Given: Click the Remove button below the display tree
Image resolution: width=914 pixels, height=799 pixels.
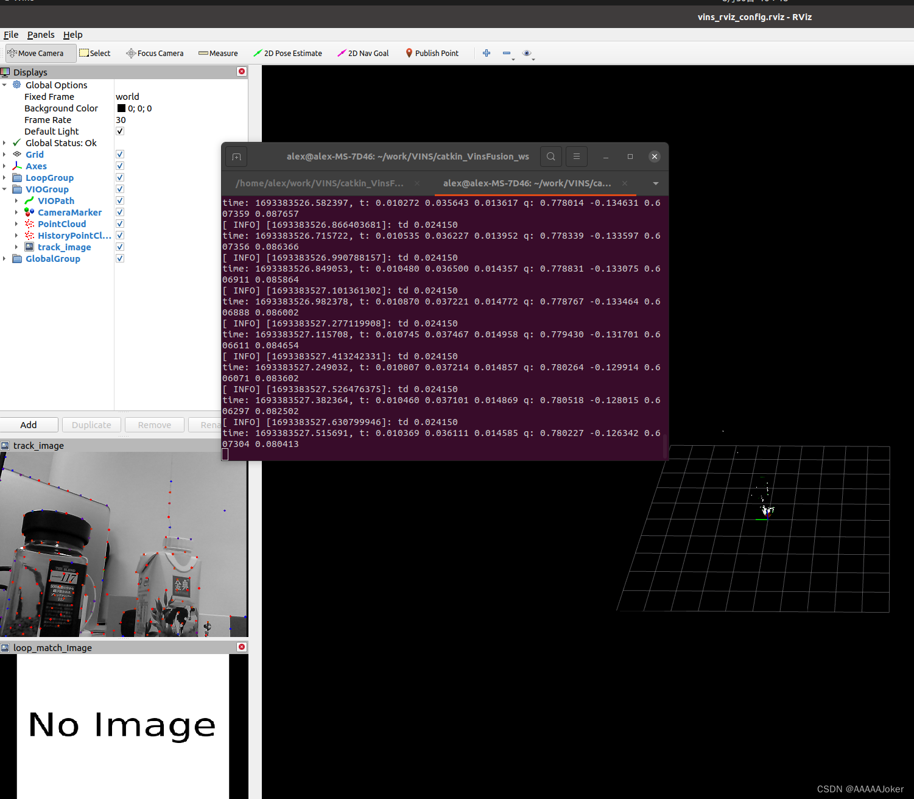Looking at the screenshot, I should [x=154, y=424].
